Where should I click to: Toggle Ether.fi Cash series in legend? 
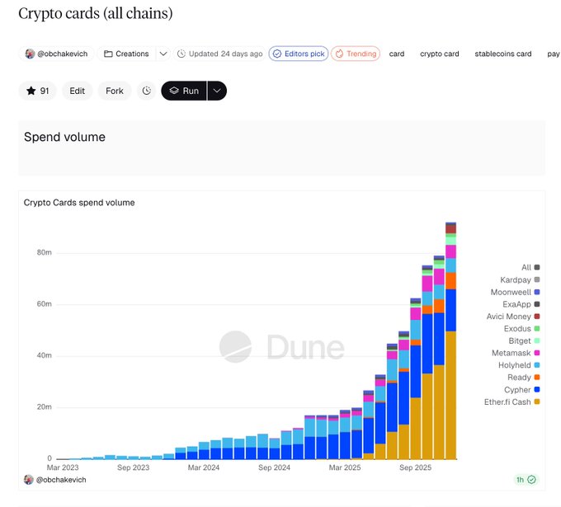tap(508, 401)
